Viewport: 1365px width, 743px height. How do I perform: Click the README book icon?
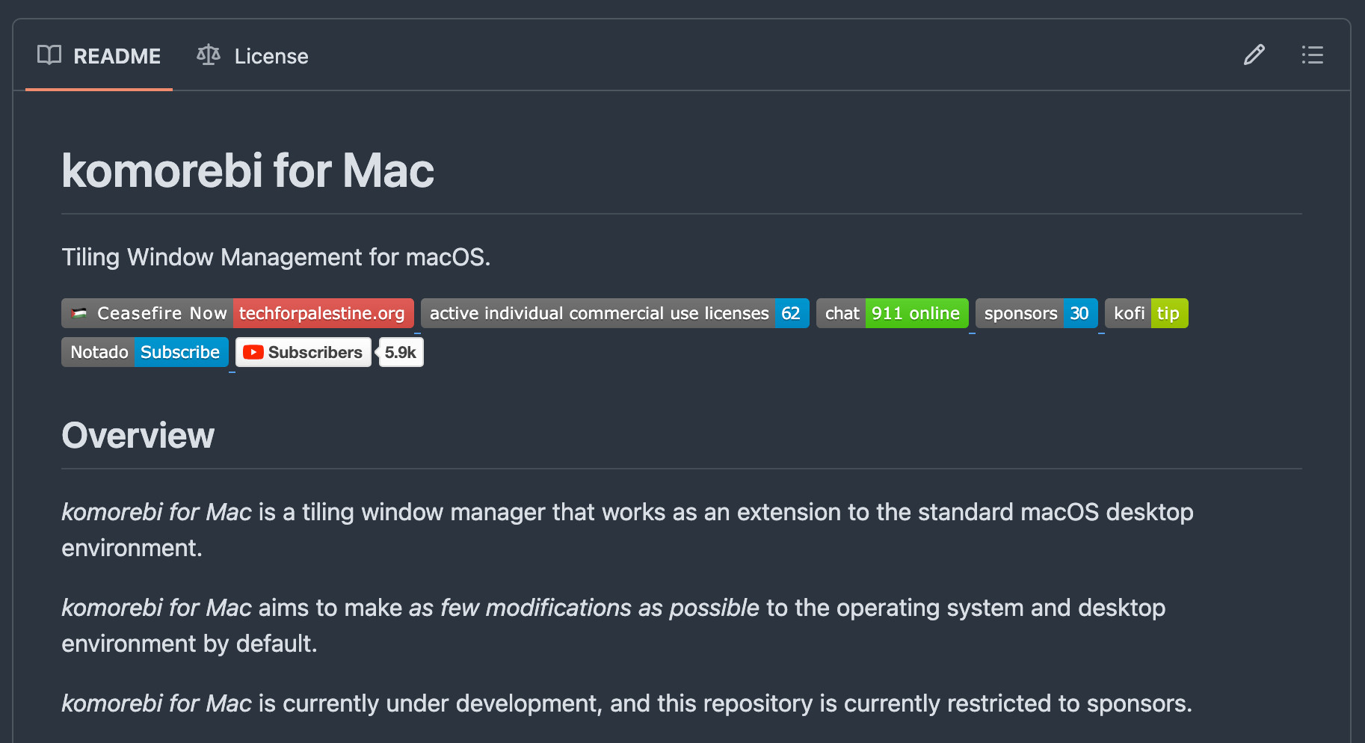(49, 55)
